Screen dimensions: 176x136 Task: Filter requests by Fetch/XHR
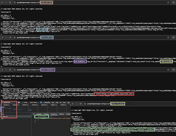click(x=47, y=102)
